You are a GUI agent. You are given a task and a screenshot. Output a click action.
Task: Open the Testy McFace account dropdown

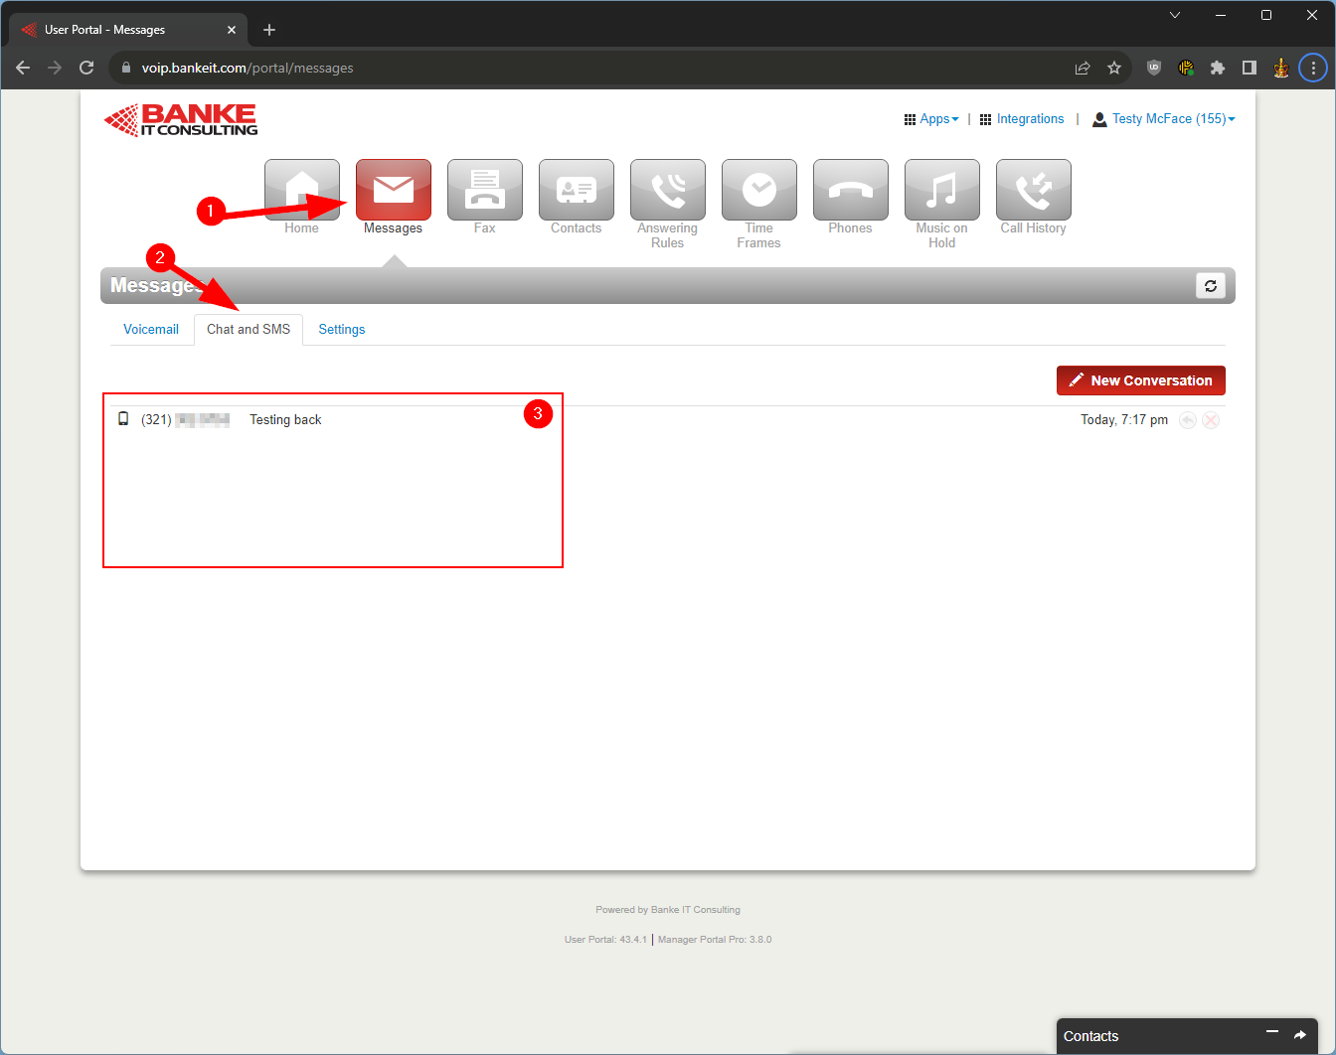[x=1163, y=118]
